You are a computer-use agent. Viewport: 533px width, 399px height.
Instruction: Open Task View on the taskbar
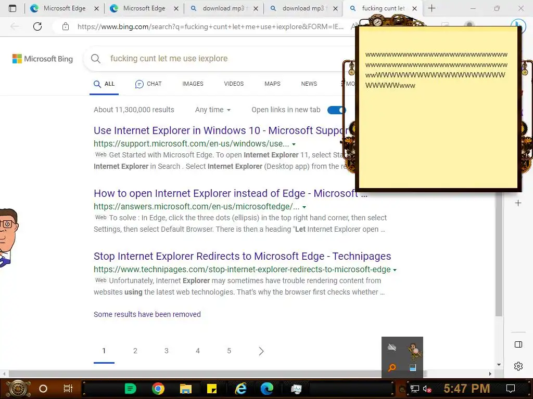68,389
